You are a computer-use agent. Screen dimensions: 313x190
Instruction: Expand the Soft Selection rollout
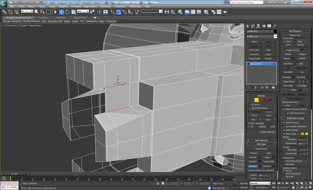pyautogui.click(x=261, y=141)
